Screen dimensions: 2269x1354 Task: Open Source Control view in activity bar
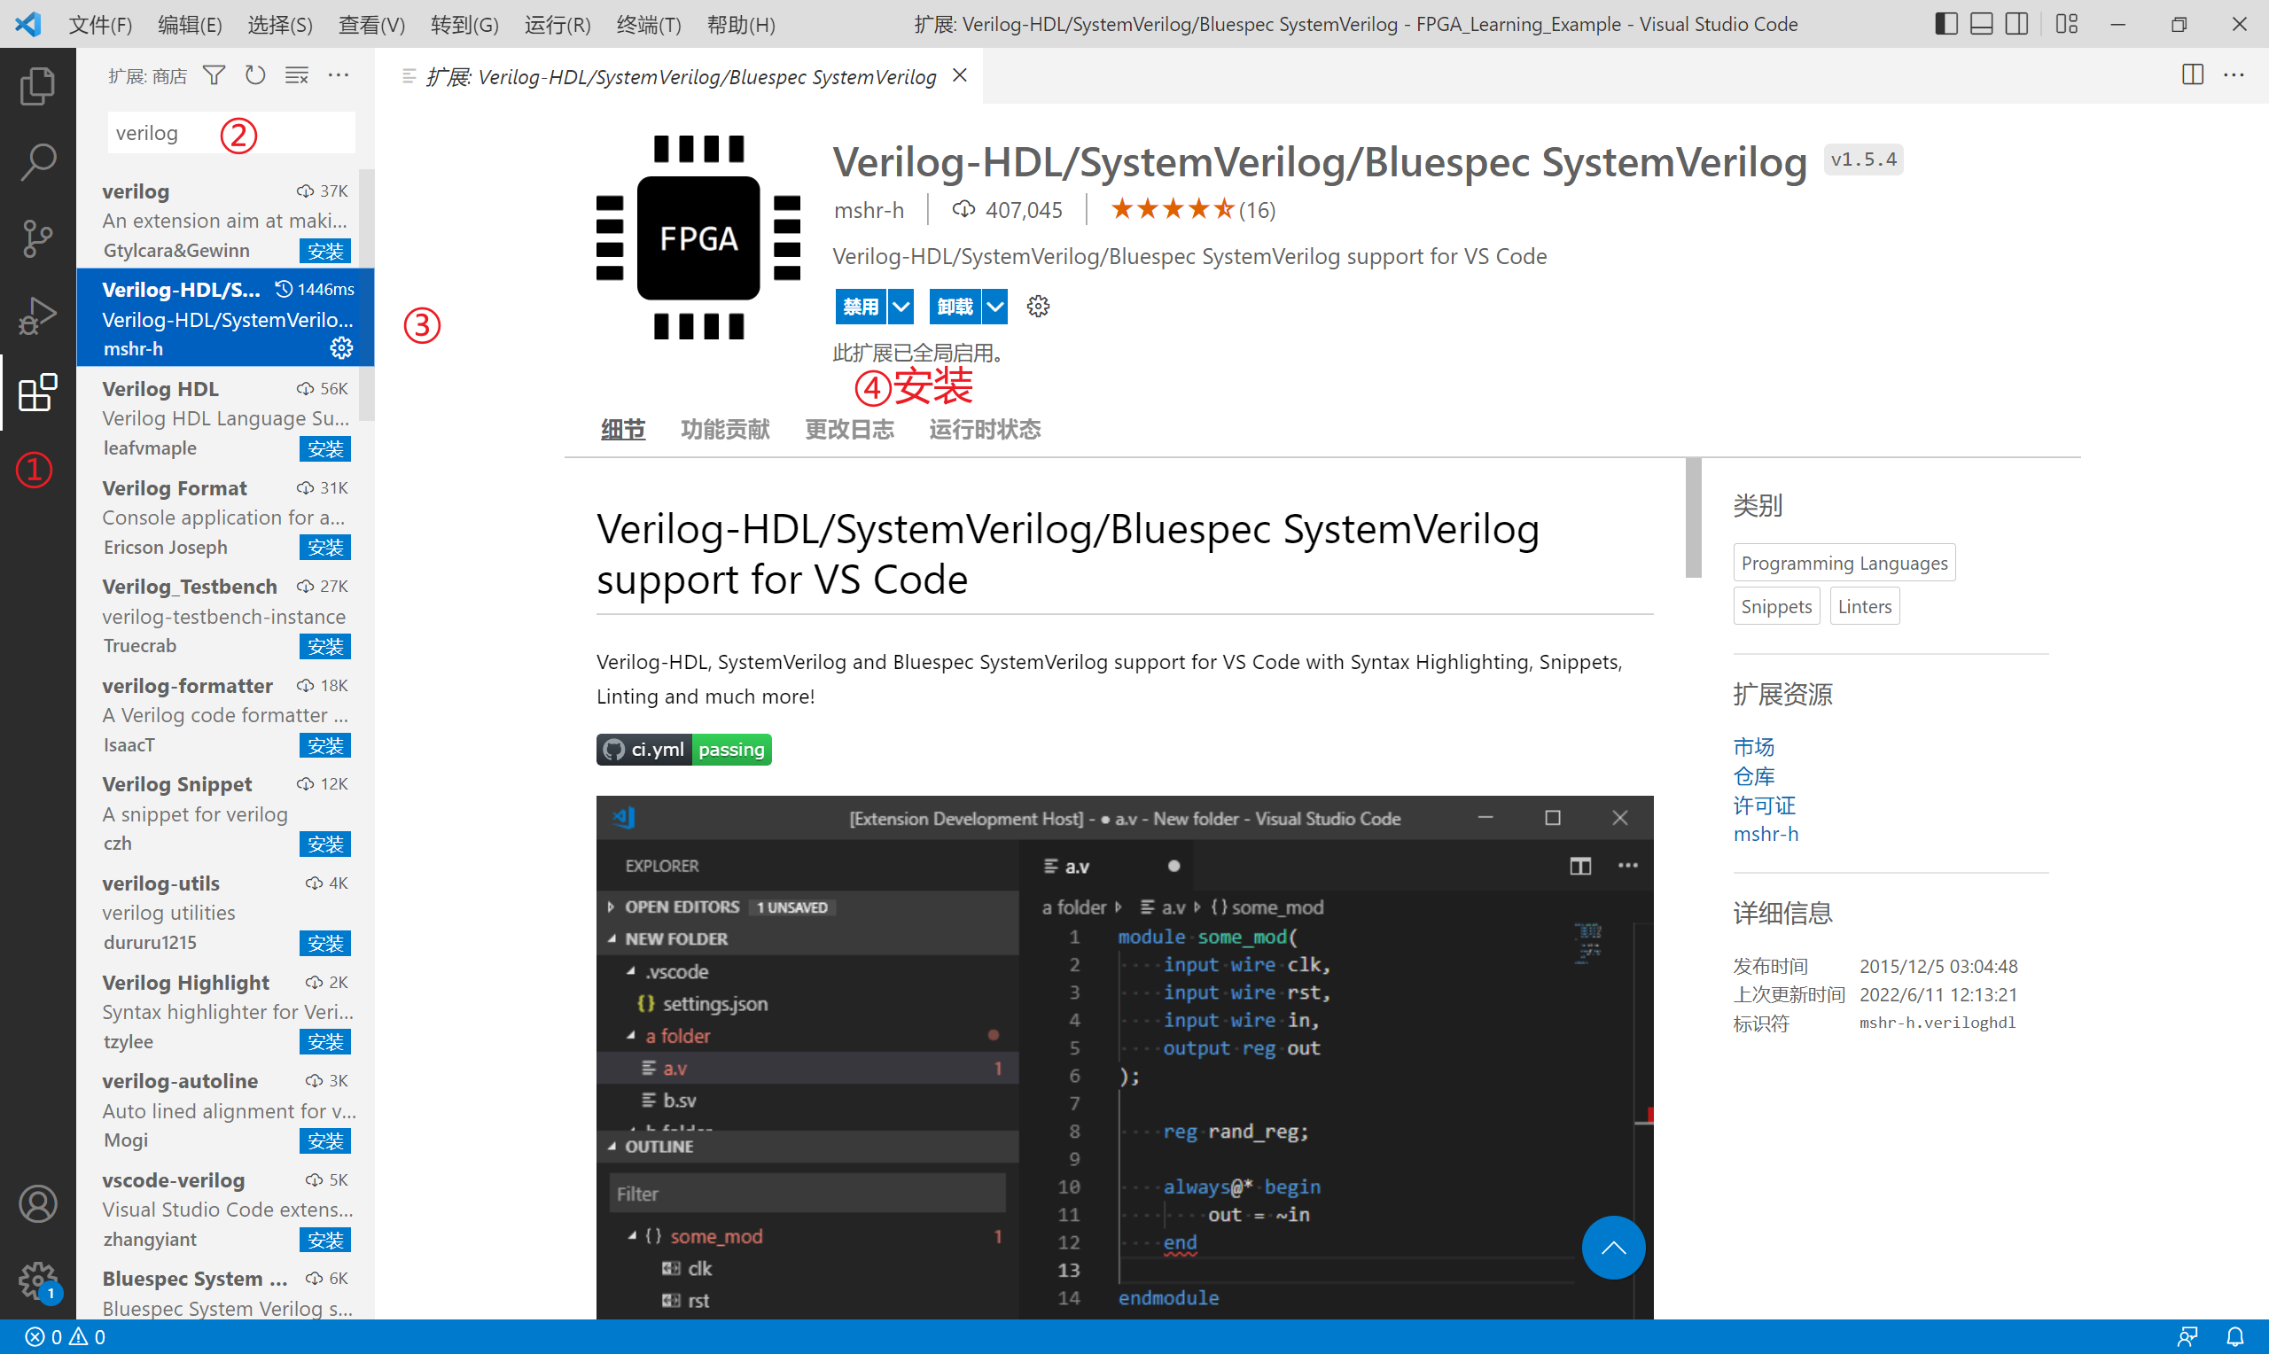coord(37,239)
